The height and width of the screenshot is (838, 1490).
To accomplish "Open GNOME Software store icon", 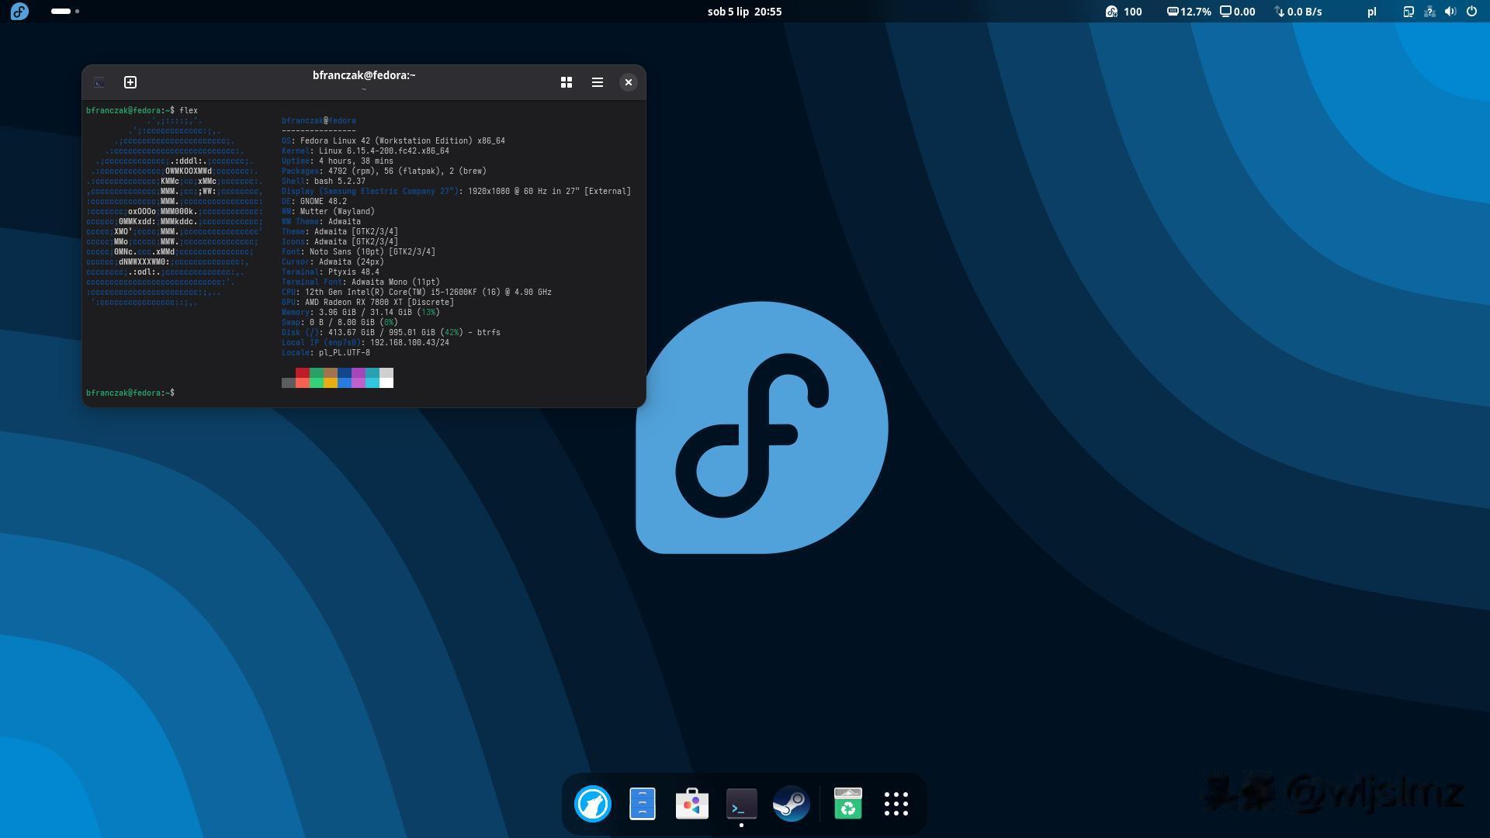I will click(691, 804).
